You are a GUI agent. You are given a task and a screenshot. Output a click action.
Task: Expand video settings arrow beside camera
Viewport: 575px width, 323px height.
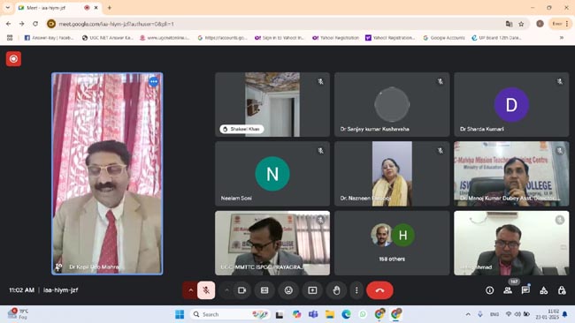click(x=227, y=290)
